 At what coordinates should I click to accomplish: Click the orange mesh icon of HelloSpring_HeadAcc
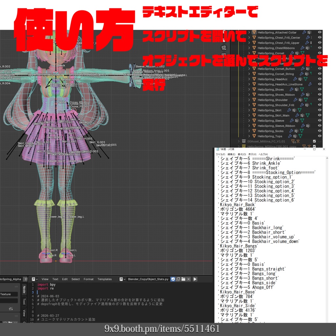[254, 79]
